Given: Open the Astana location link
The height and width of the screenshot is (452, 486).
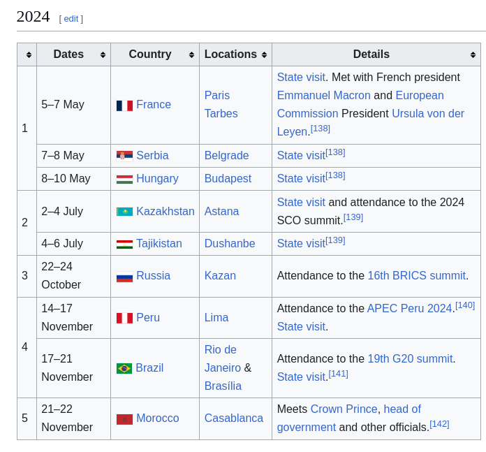Looking at the screenshot, I should coord(221,211).
